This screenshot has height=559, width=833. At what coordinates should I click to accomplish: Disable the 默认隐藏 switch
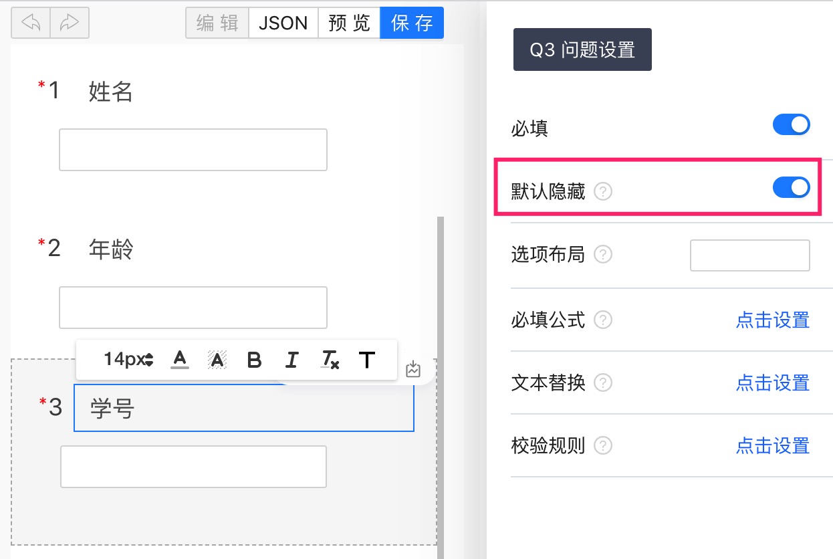[792, 188]
